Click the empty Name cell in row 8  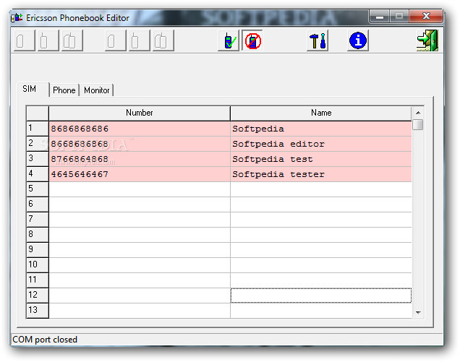(x=321, y=235)
